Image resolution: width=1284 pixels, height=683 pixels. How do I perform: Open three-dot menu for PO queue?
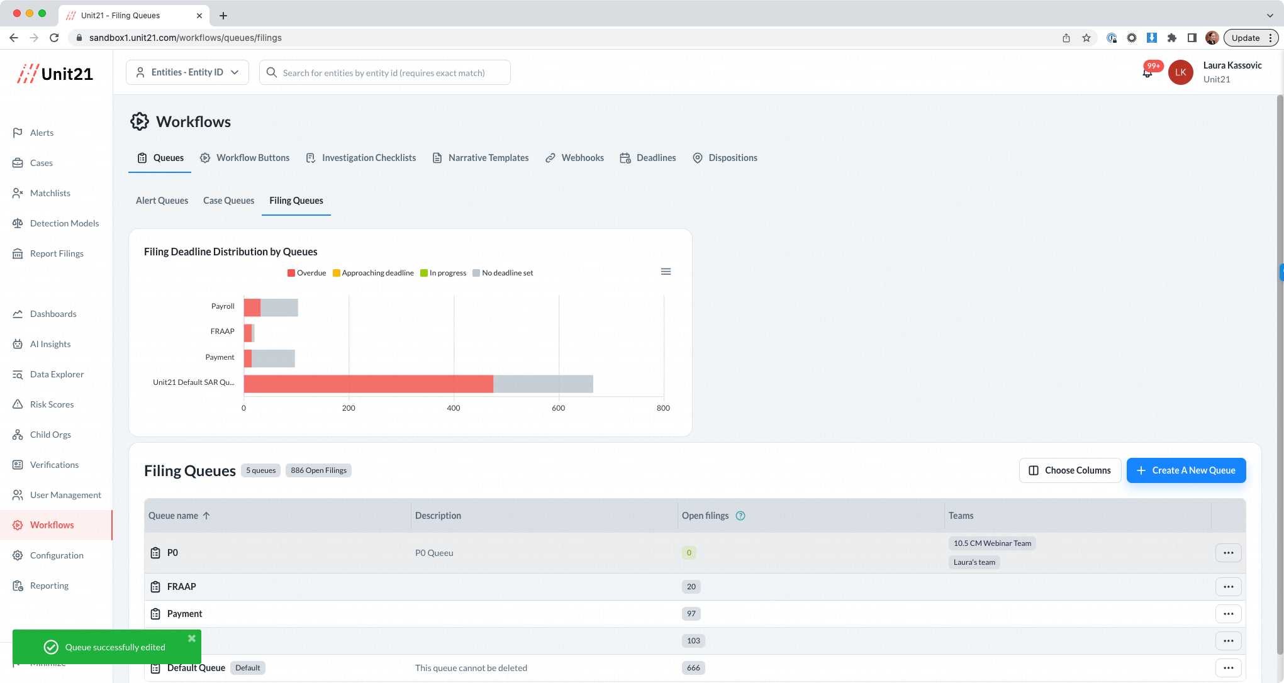click(1228, 553)
